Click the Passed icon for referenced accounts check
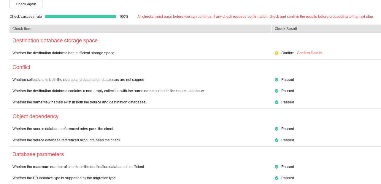The height and width of the screenshot is (184, 381). tap(276, 140)
